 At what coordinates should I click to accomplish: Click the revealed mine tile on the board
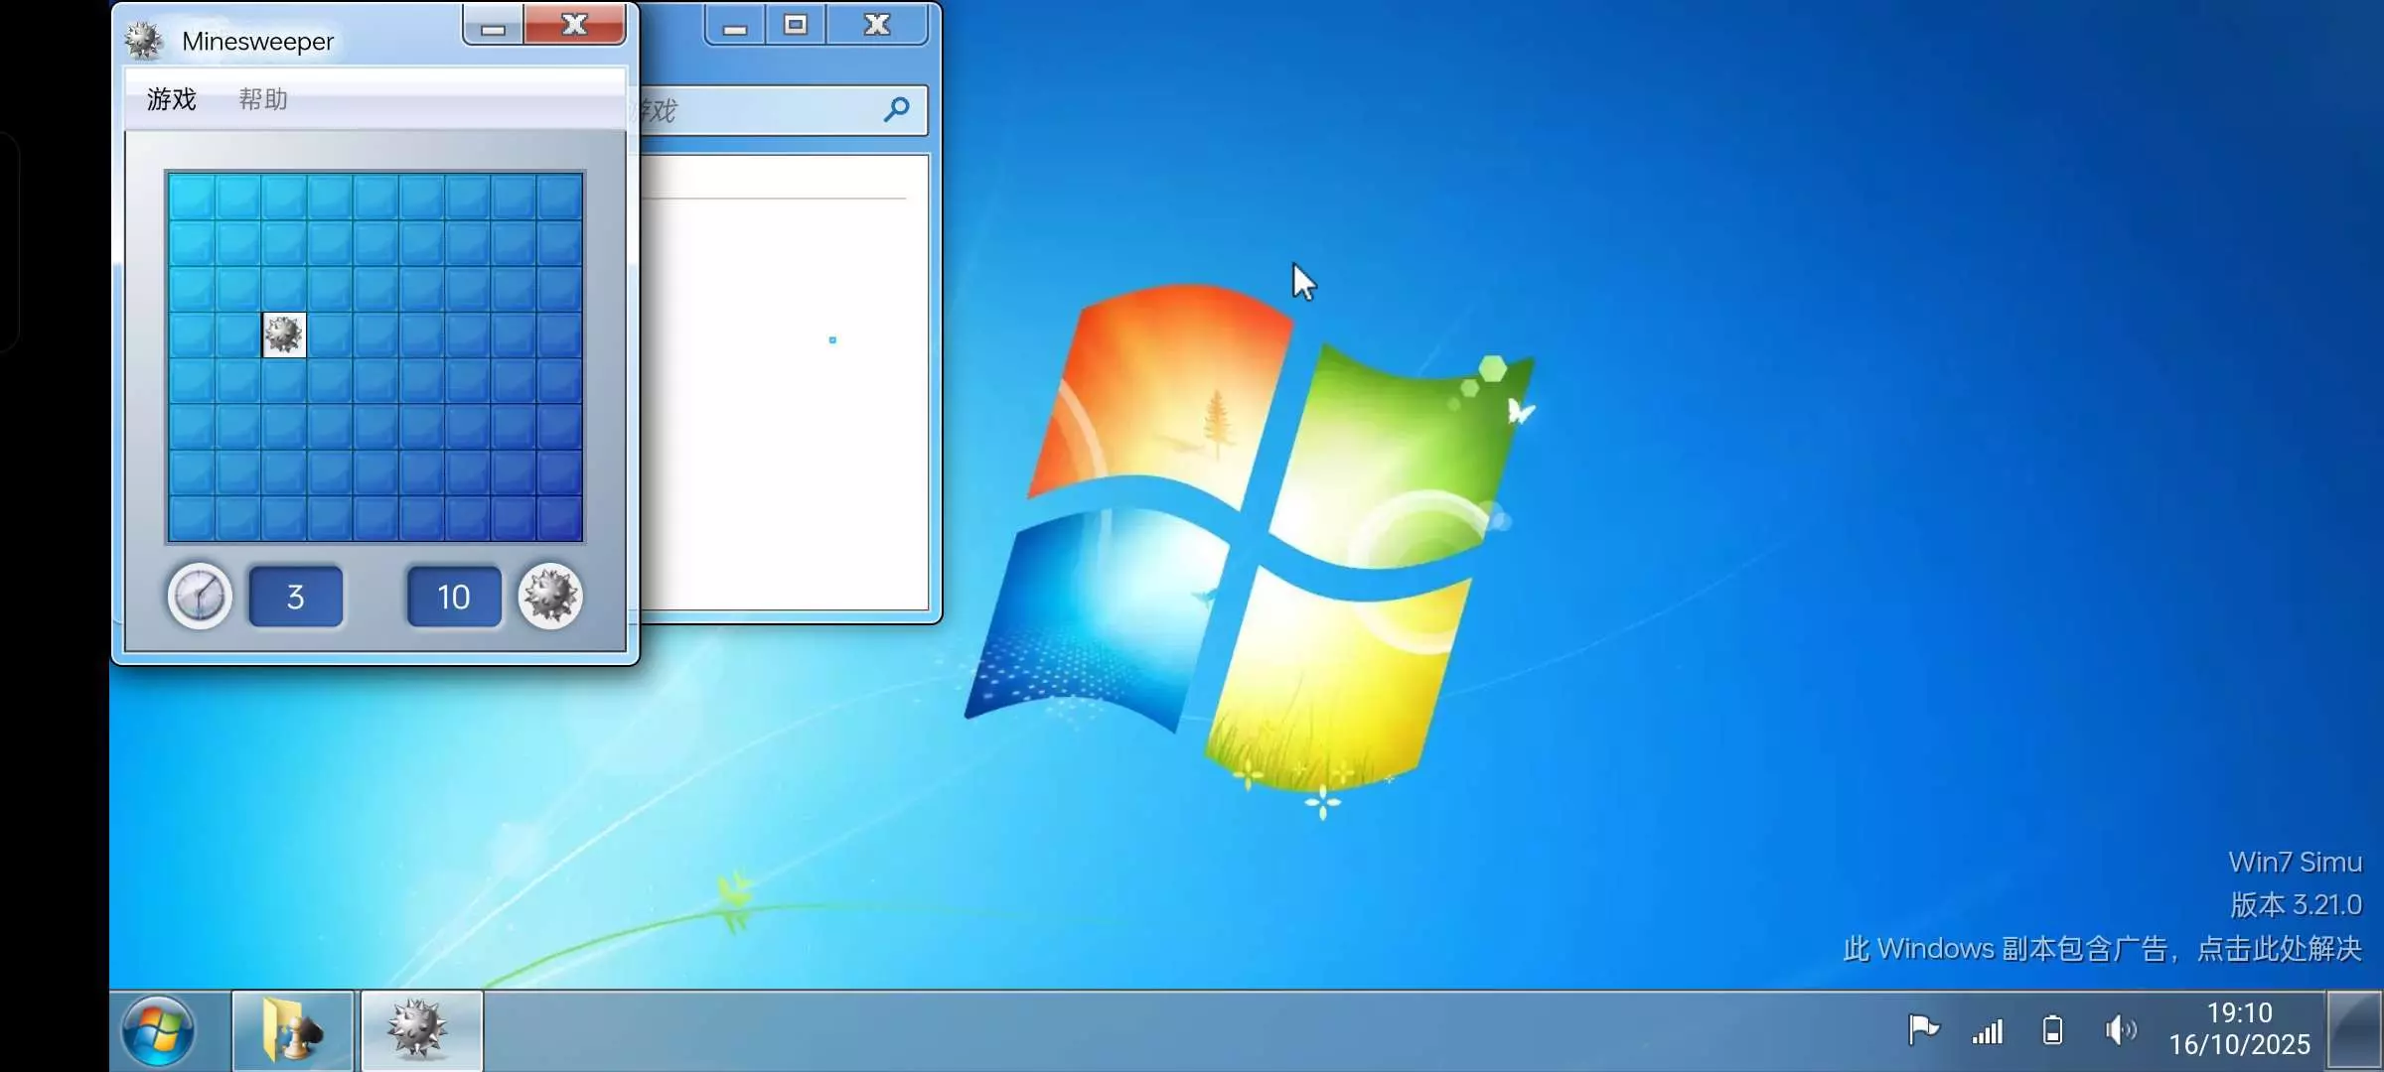click(x=284, y=335)
